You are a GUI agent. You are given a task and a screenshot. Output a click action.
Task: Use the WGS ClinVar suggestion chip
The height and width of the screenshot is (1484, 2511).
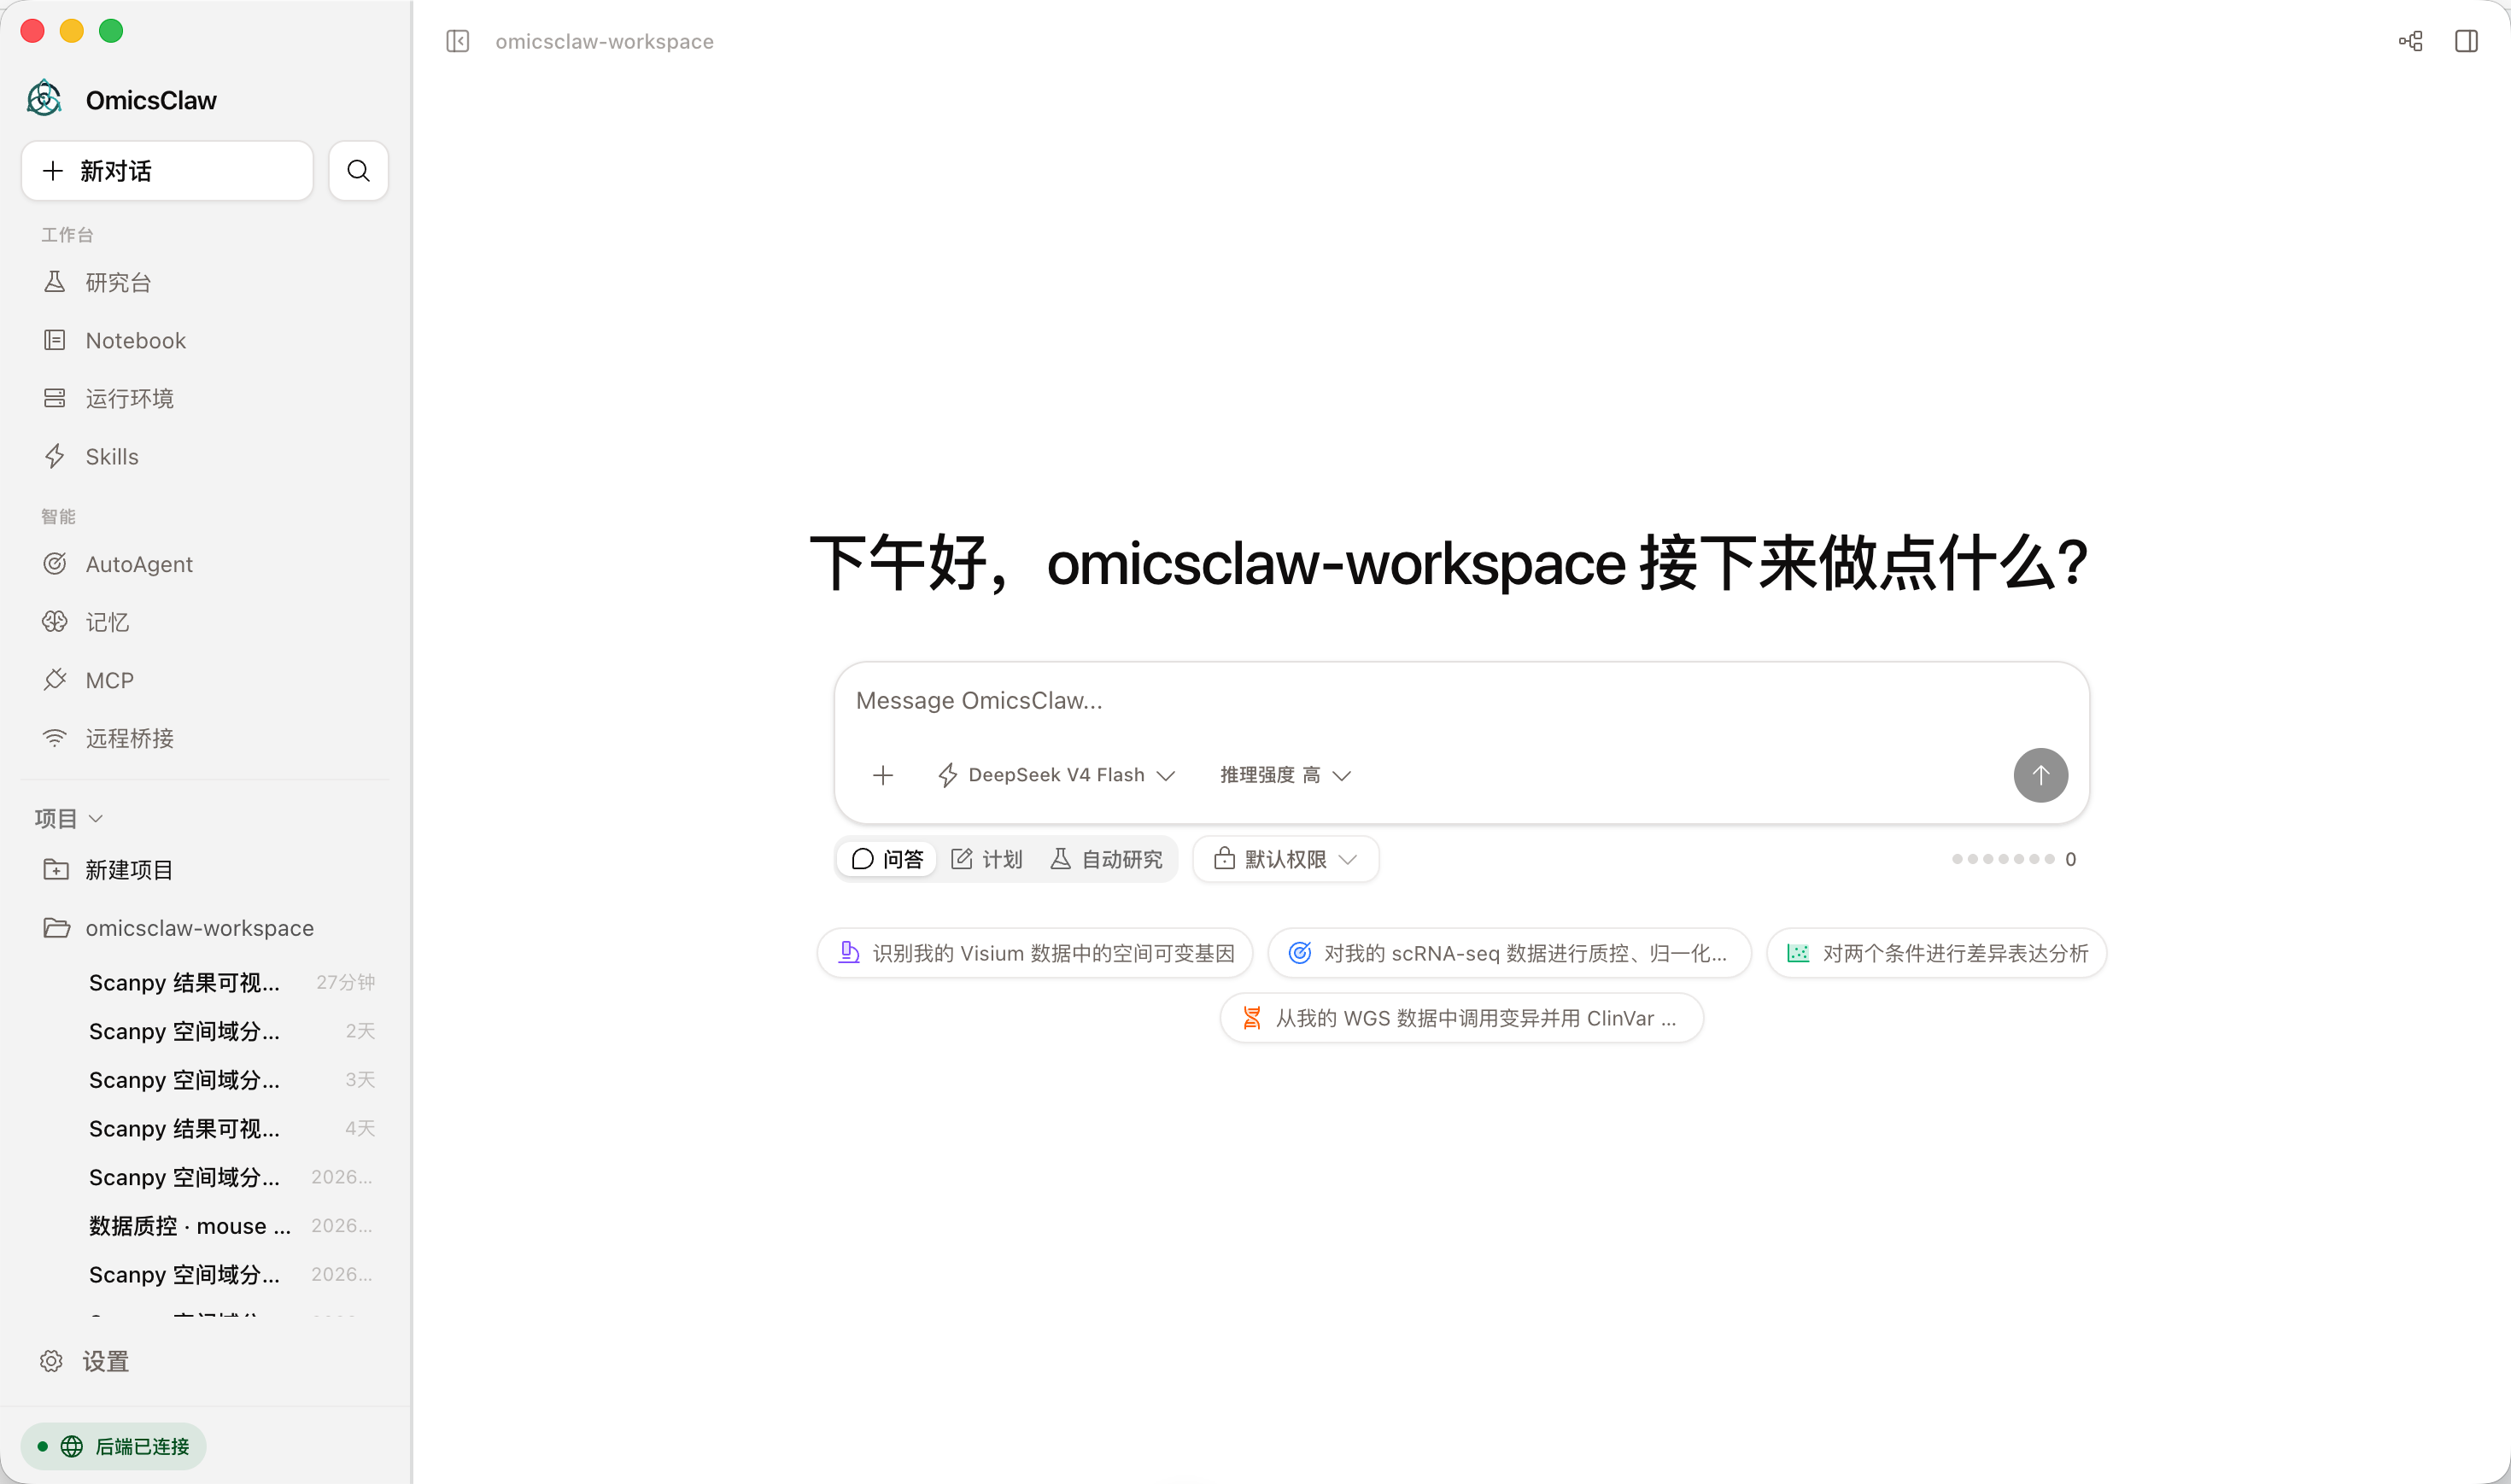point(1461,1019)
